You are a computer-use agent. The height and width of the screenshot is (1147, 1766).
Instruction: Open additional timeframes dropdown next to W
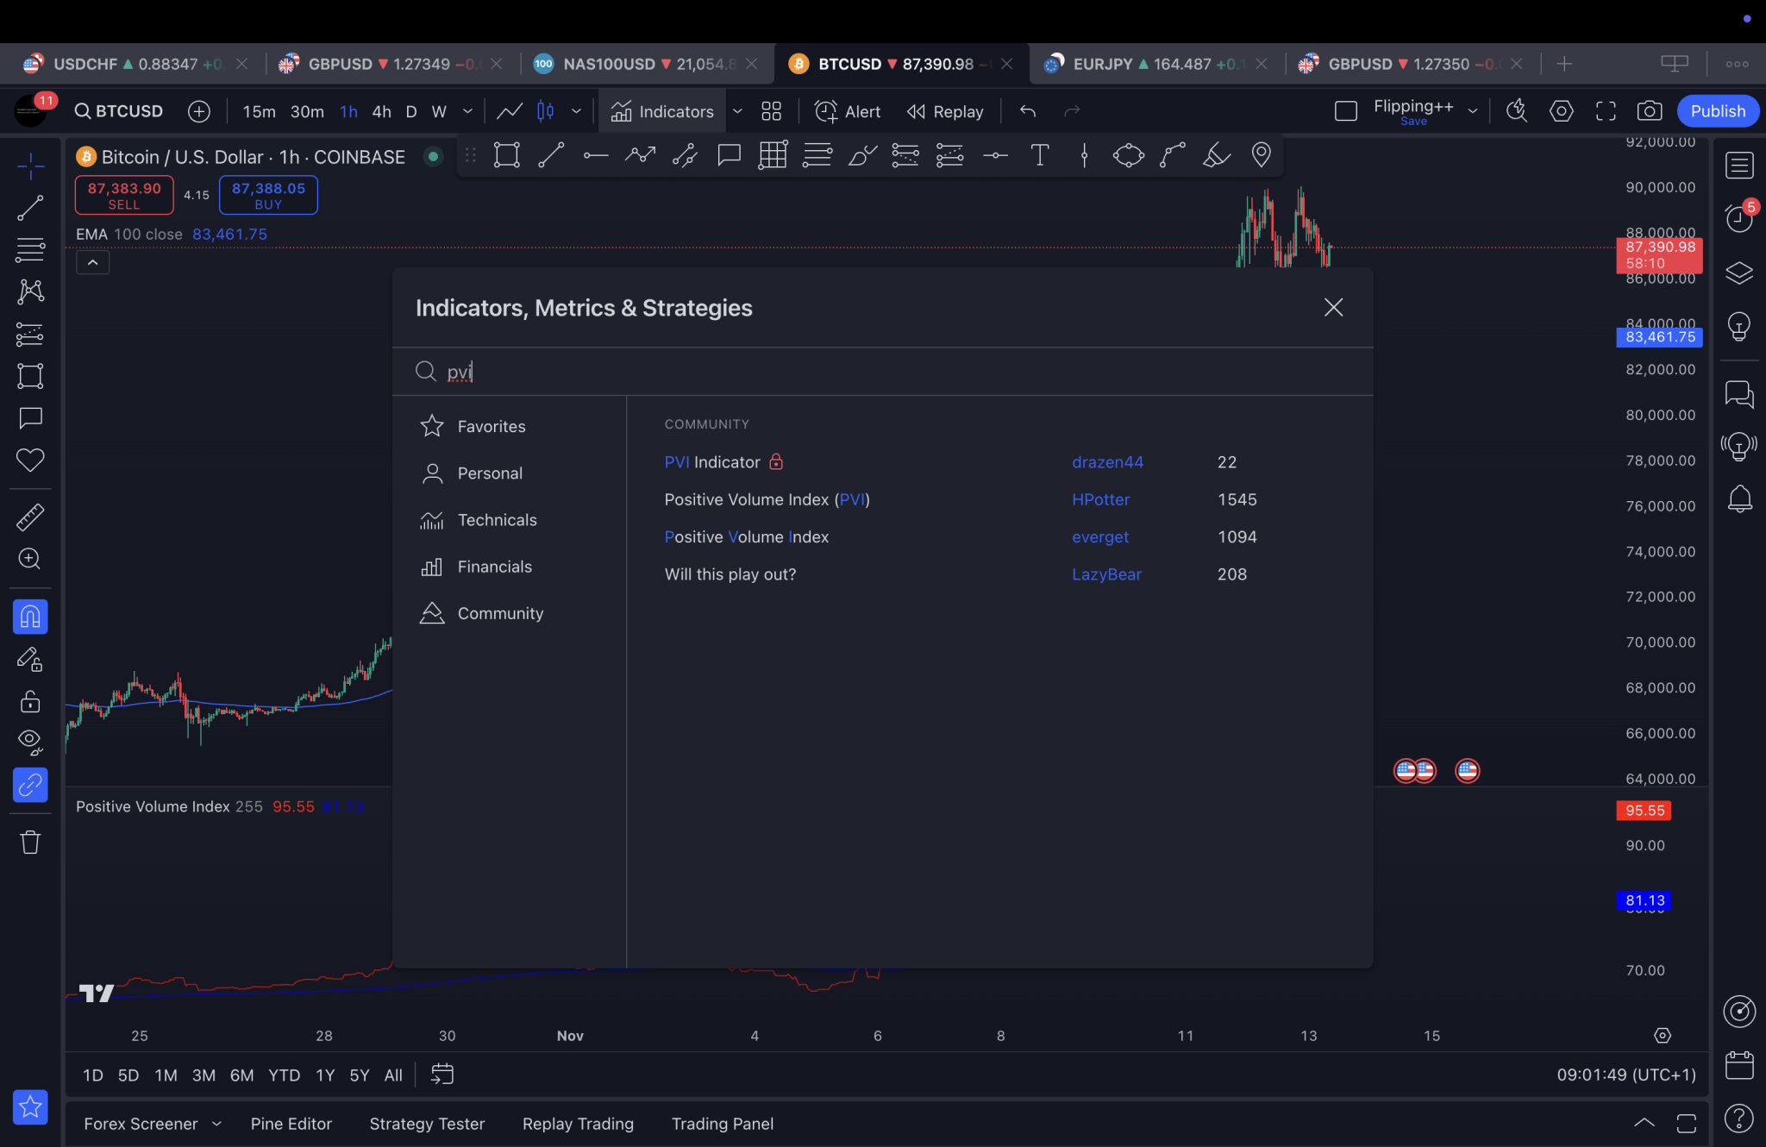(x=467, y=111)
